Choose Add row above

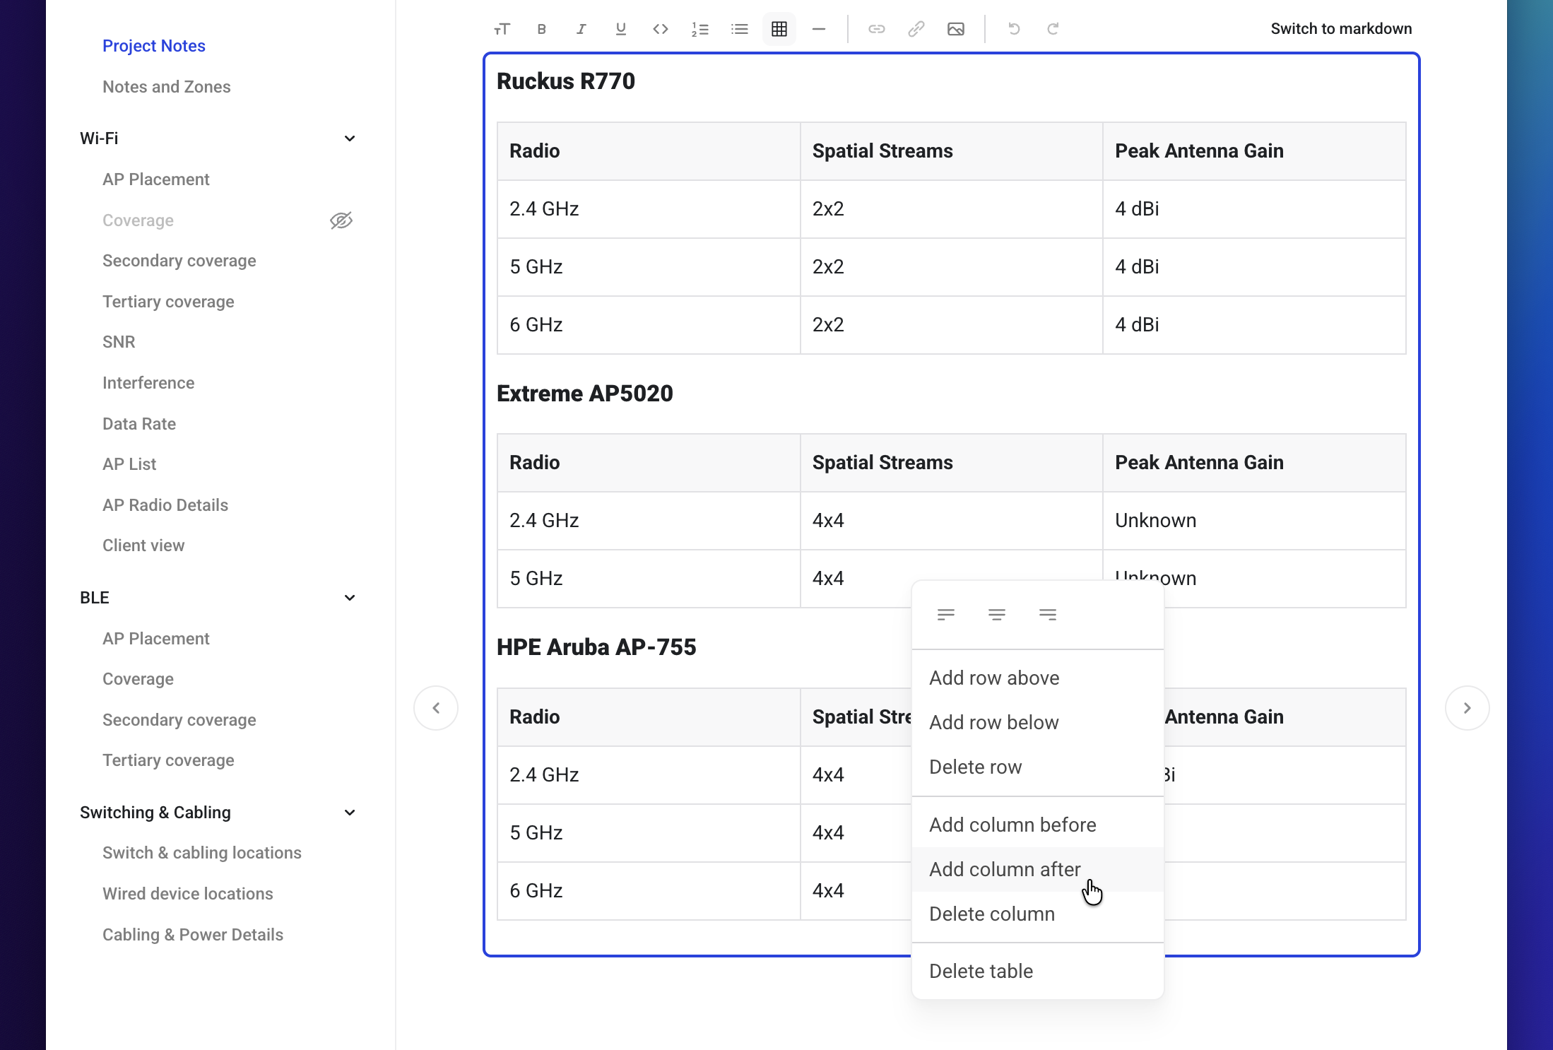point(1037,678)
